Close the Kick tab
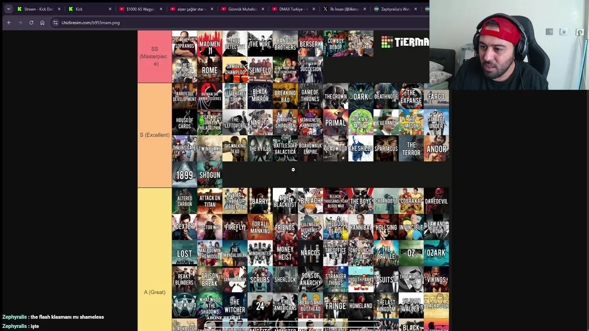The width and height of the screenshot is (589, 331). click(110, 9)
